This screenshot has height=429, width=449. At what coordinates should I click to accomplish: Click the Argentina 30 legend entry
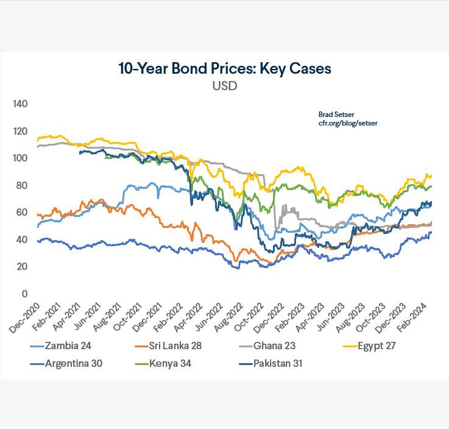73,364
